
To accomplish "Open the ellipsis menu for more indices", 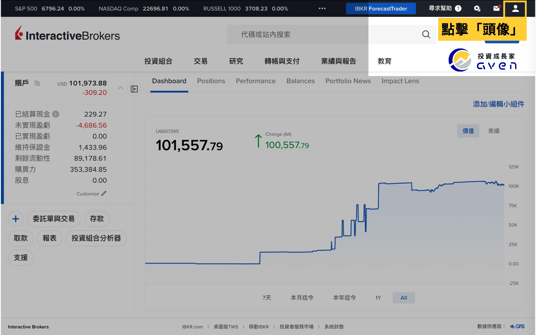I will pyautogui.click(x=322, y=8).
